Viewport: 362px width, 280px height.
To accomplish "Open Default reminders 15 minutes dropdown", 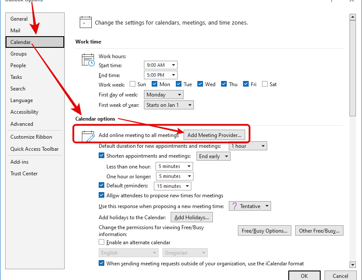I will point(172,186).
